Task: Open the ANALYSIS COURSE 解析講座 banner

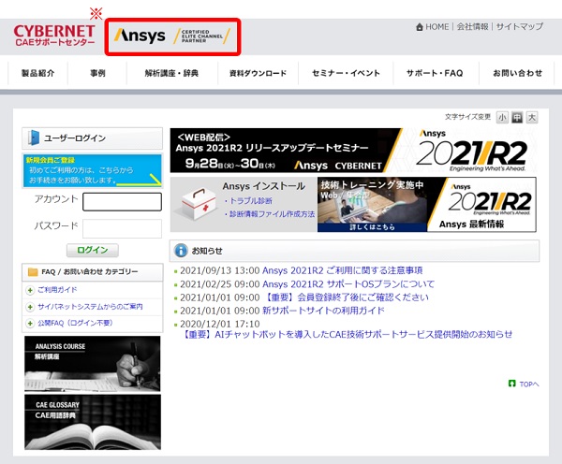Action: pyautogui.click(x=93, y=364)
